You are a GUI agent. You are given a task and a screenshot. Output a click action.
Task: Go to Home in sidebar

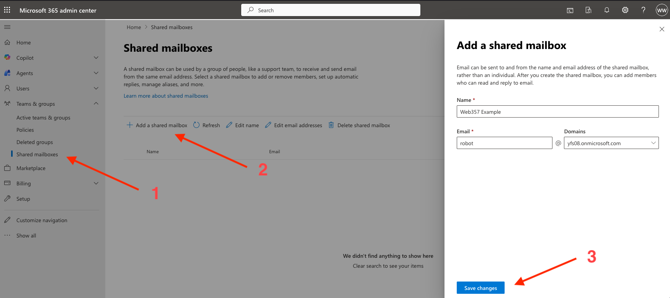(x=24, y=43)
